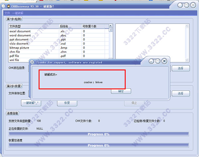Select the word document row
This screenshot has width=199, height=157.
(59, 36)
